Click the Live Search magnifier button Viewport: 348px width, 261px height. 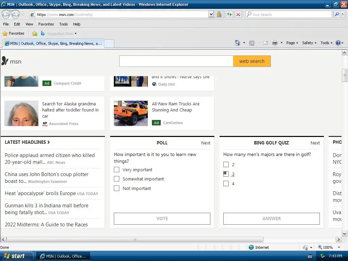[337, 14]
